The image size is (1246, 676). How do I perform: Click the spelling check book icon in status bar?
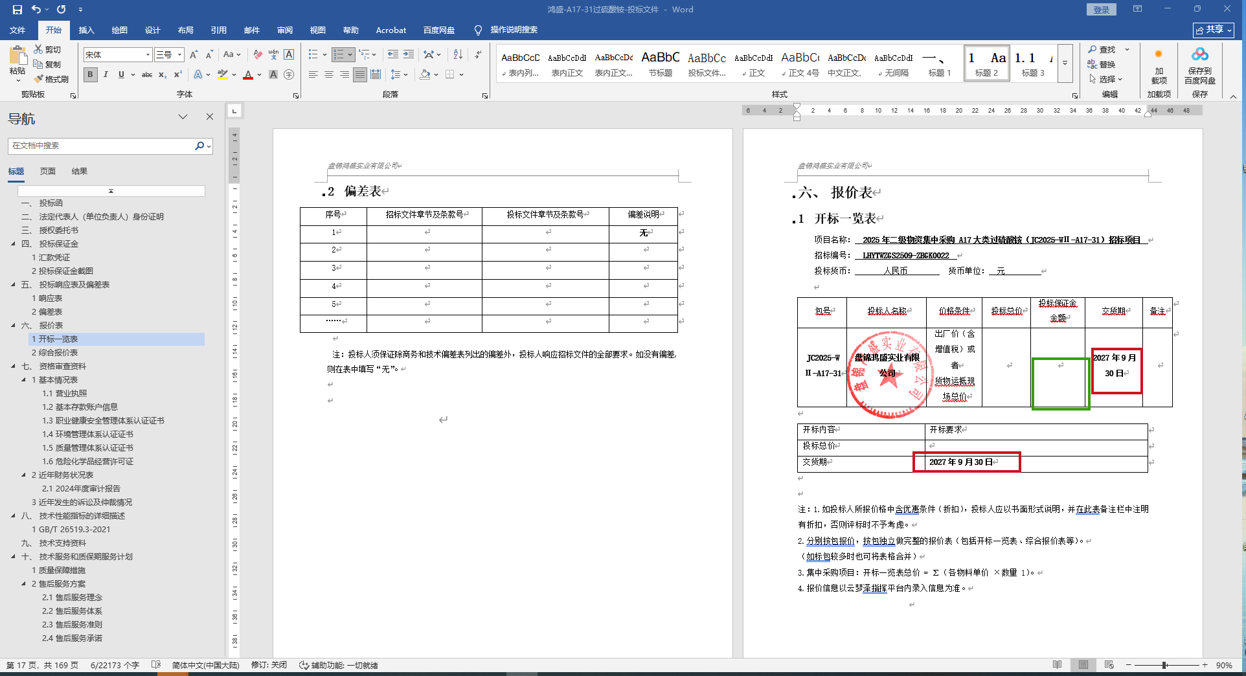[155, 665]
